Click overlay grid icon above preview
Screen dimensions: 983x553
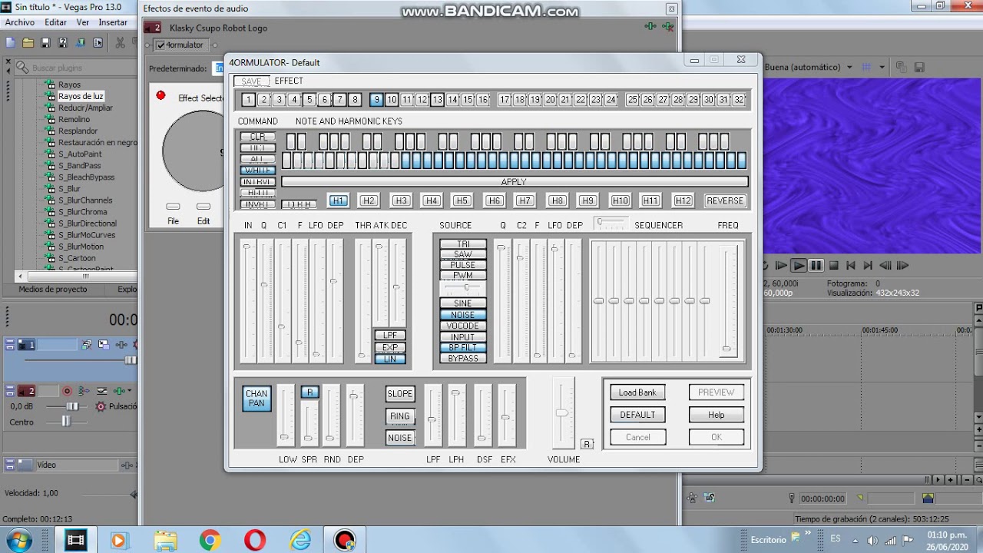pos(867,68)
